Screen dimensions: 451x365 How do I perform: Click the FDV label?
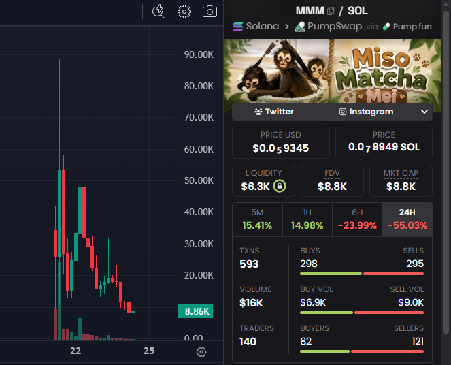tap(332, 173)
